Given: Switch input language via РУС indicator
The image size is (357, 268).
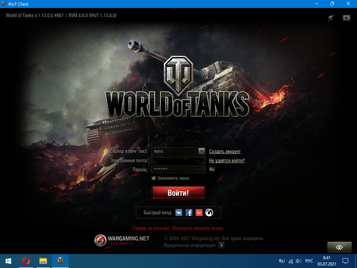Looking at the screenshot, I should (x=309, y=261).
